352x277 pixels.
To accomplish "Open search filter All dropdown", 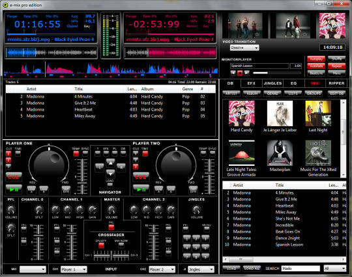I will (x=334, y=269).
